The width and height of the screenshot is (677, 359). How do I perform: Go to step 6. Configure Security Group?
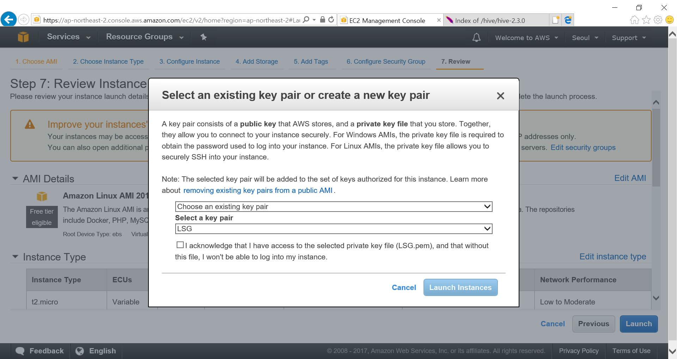tap(386, 62)
